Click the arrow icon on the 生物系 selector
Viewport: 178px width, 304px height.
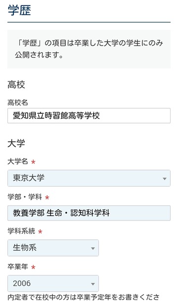coord(93,248)
